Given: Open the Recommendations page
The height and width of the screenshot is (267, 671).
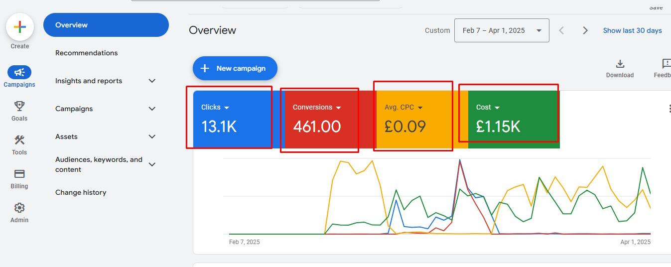Looking at the screenshot, I should 86,53.
